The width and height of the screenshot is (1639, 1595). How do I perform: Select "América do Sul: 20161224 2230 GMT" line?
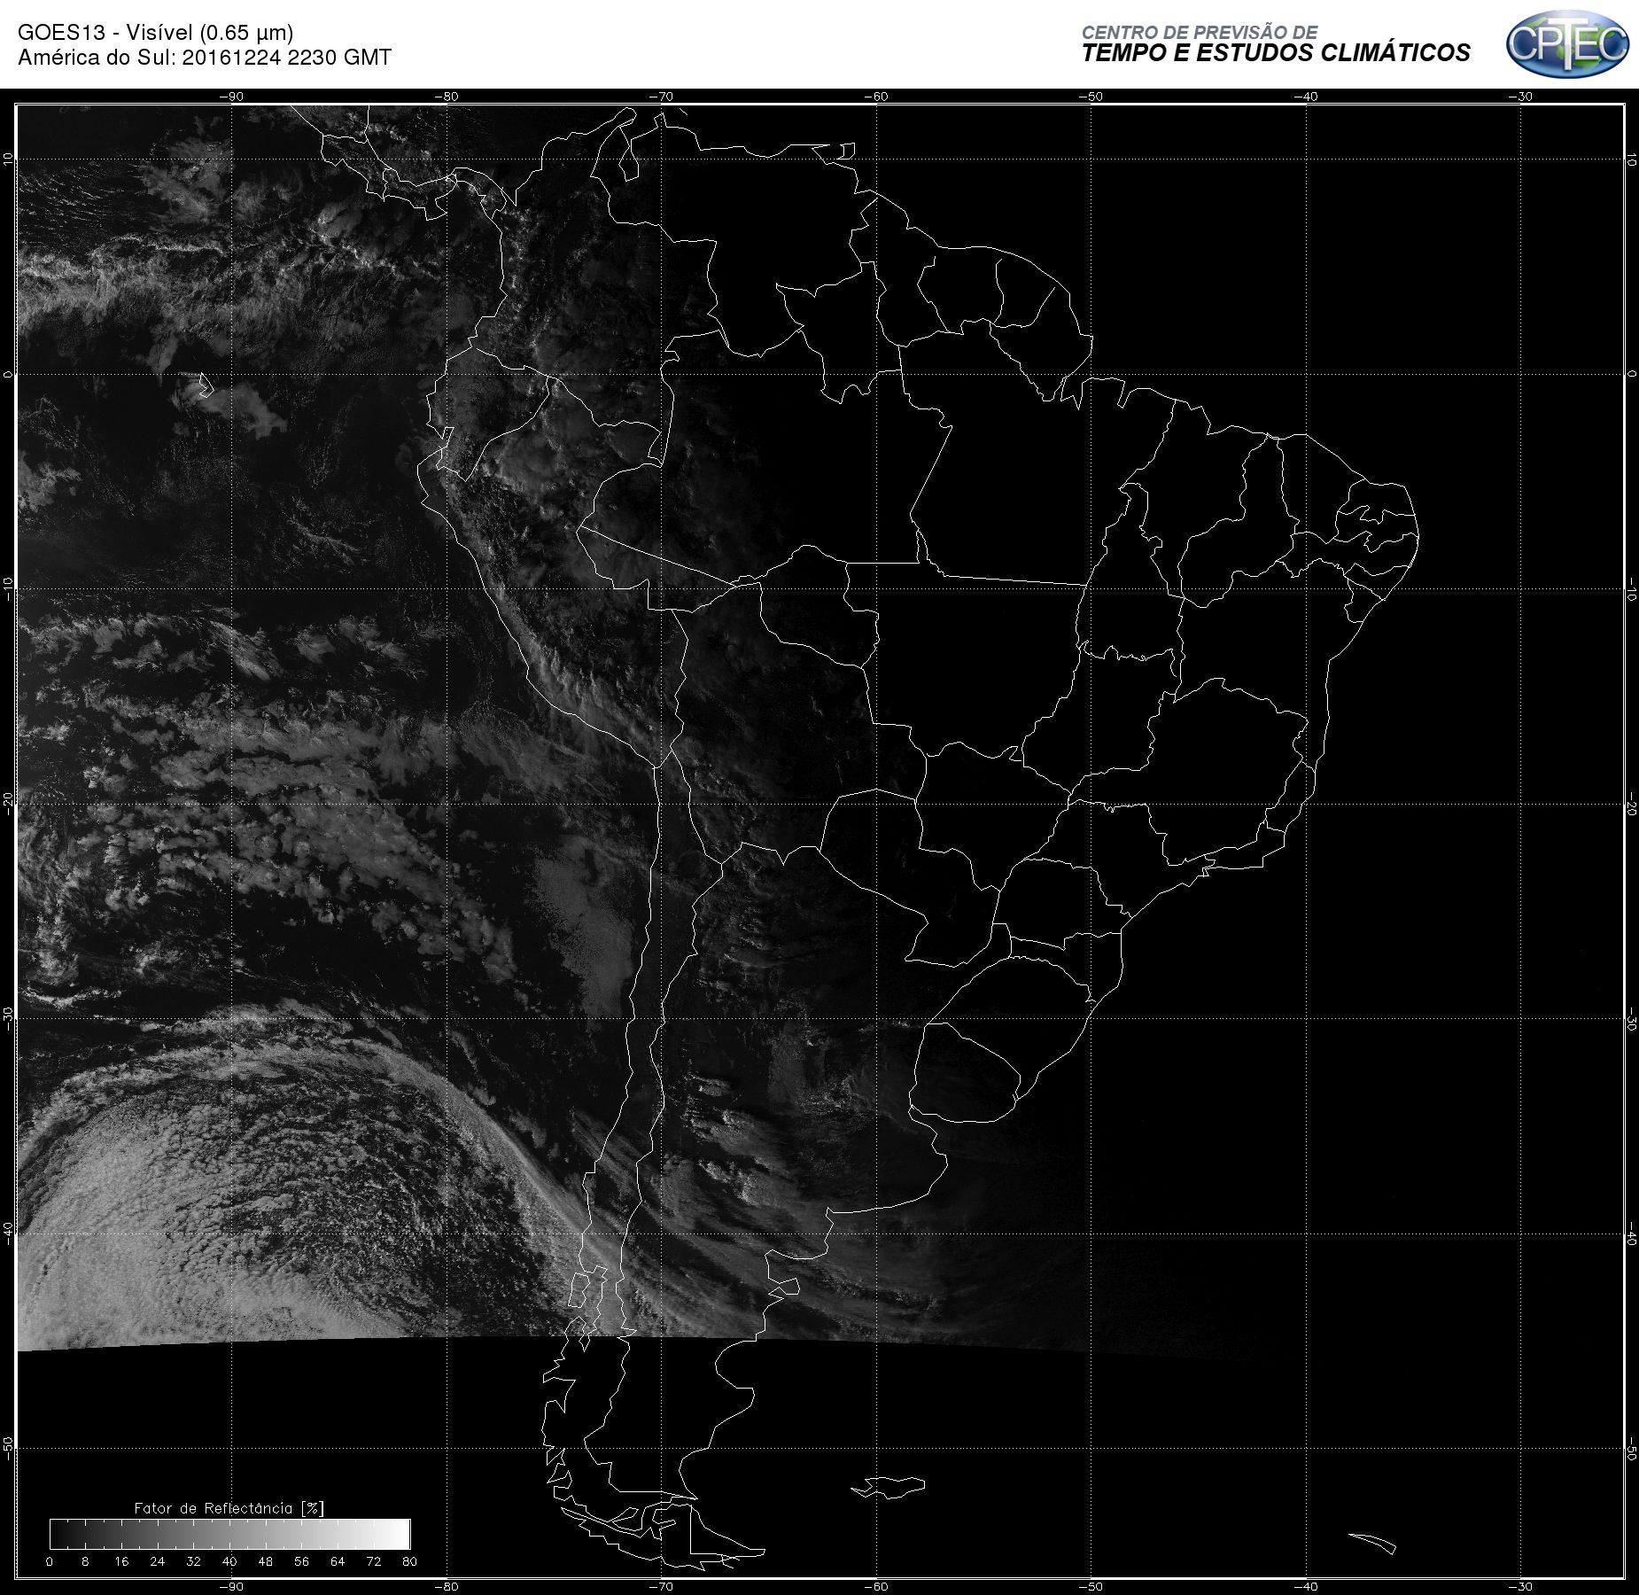point(205,58)
